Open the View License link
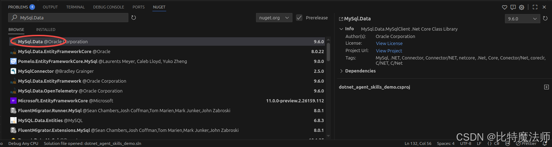 [389, 43]
